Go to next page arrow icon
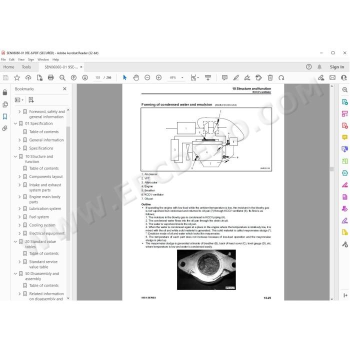 pyautogui.click(x=85, y=77)
